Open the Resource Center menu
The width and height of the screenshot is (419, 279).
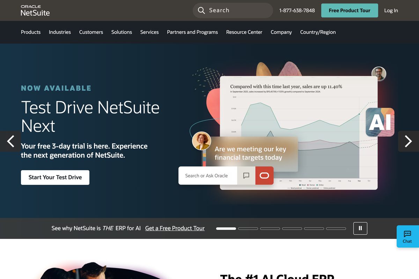point(244,32)
